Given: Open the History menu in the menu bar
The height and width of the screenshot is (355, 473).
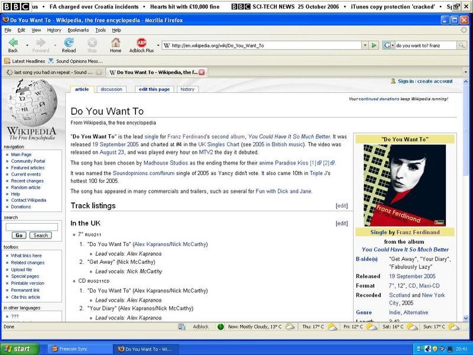Looking at the screenshot, I should point(54,30).
